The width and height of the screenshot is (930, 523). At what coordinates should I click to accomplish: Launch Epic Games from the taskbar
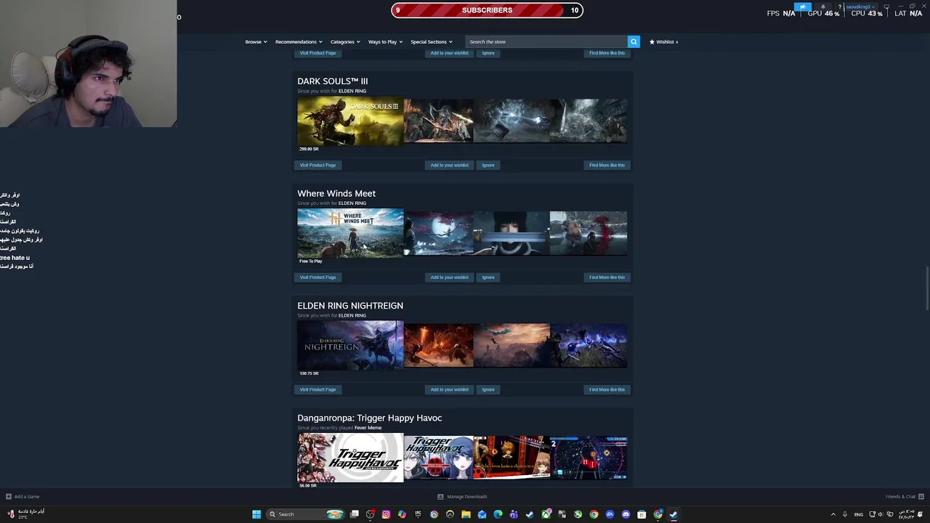coord(418,514)
